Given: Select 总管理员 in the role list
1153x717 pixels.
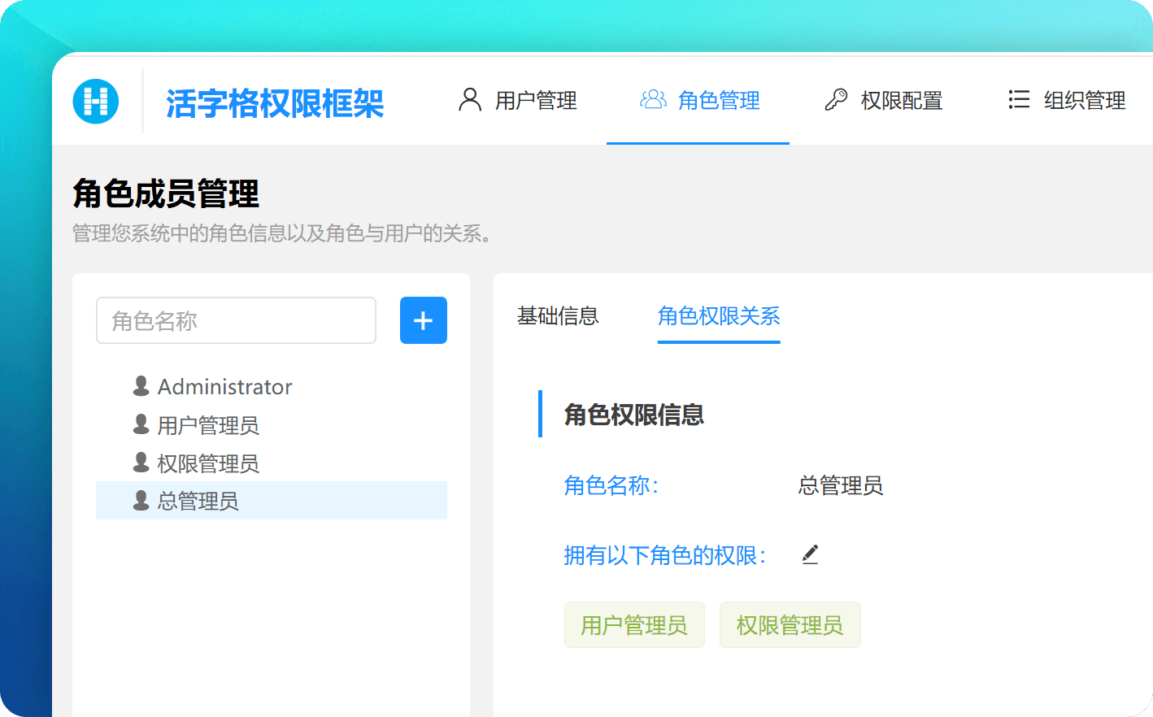Looking at the screenshot, I should [272, 501].
